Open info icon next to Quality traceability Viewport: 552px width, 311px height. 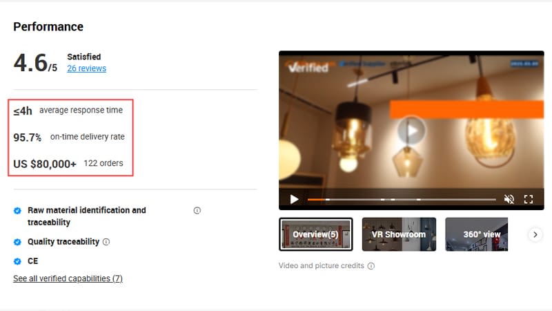106,242
